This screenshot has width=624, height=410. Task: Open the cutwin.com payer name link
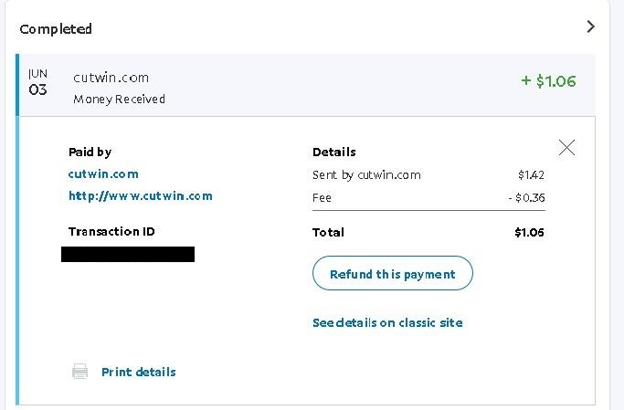pos(103,174)
